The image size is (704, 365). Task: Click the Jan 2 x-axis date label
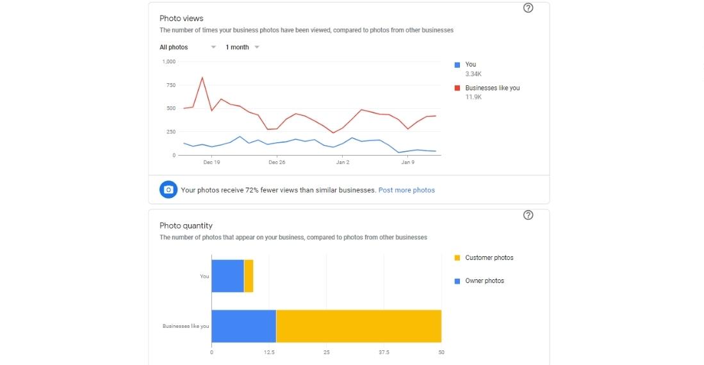[343, 163]
